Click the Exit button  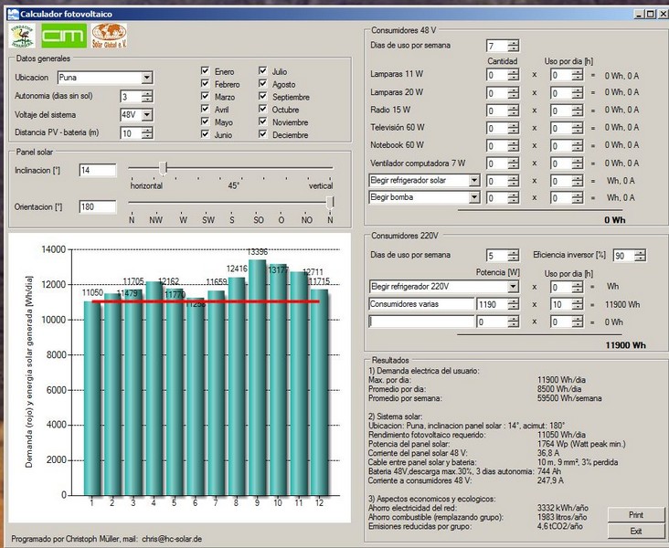coord(635,531)
